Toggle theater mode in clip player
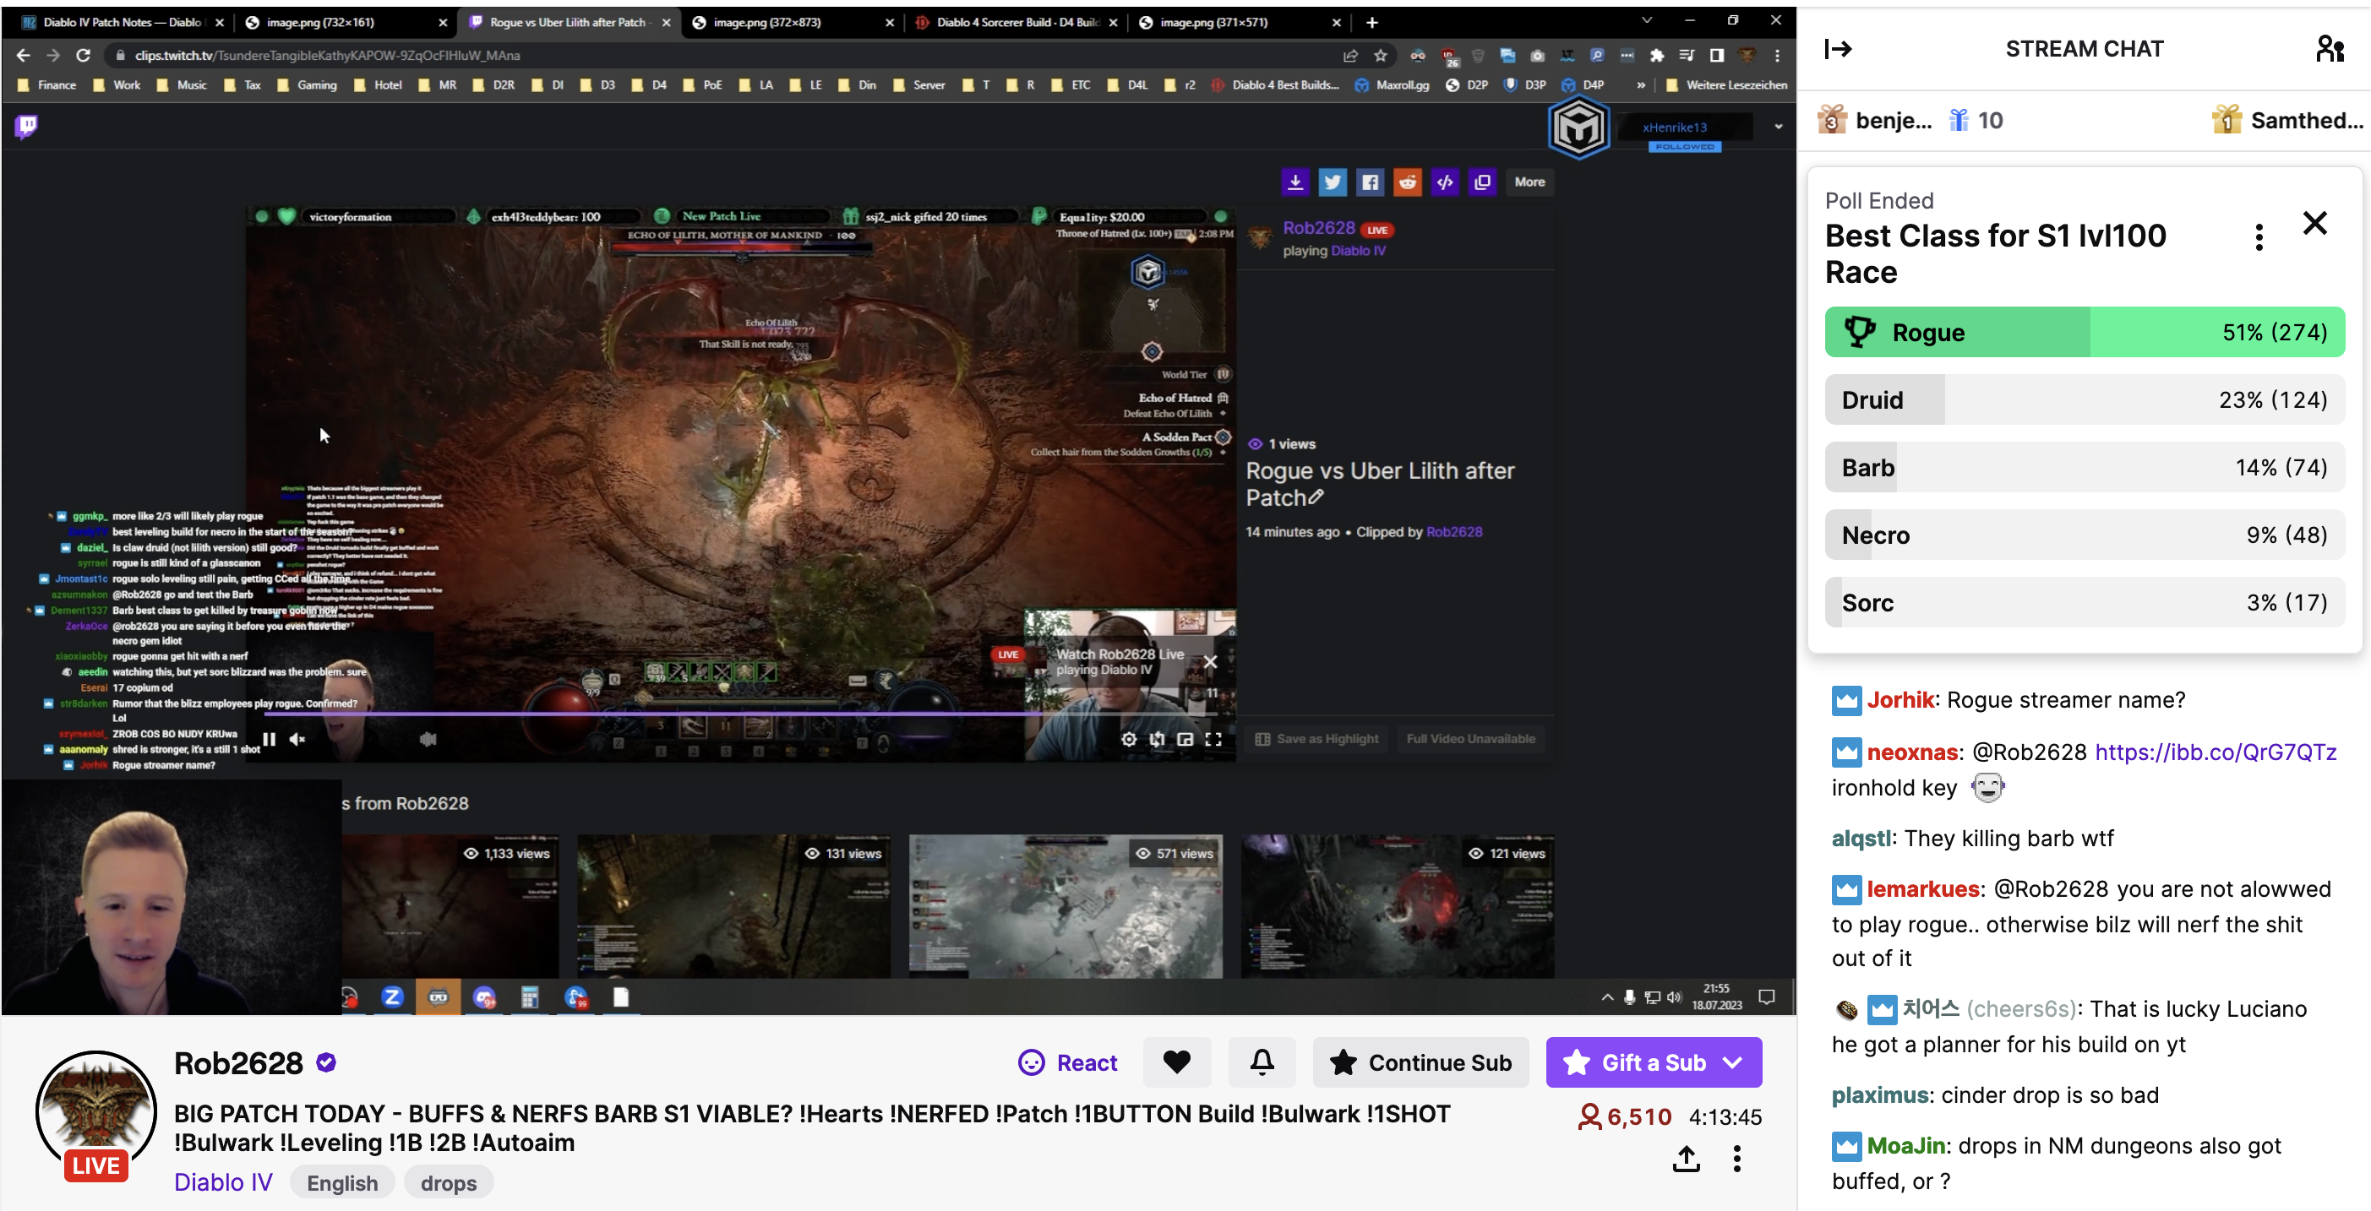This screenshot has height=1211, width=2371. tap(1157, 738)
